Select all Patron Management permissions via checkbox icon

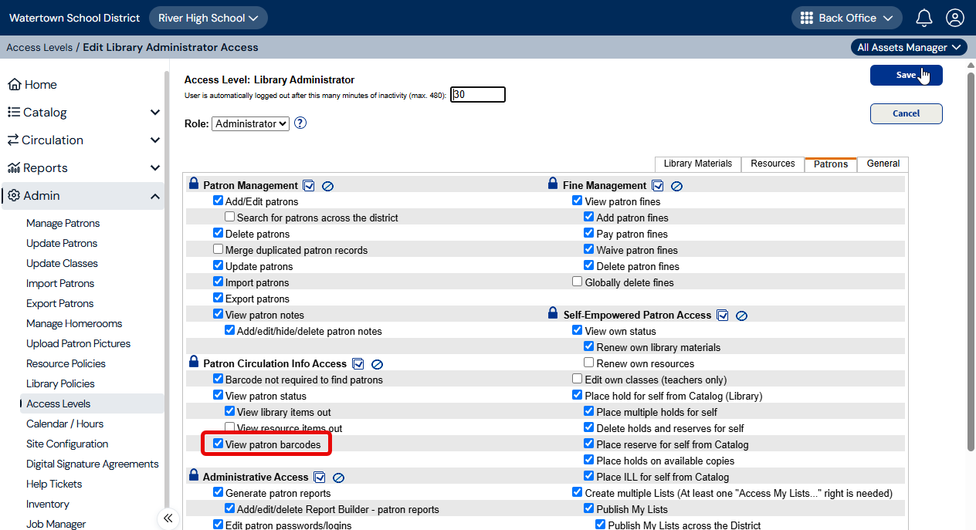pyautogui.click(x=309, y=185)
